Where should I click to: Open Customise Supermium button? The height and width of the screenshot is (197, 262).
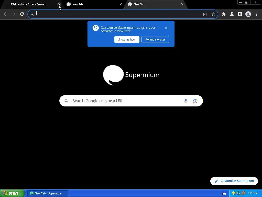tap(234, 181)
